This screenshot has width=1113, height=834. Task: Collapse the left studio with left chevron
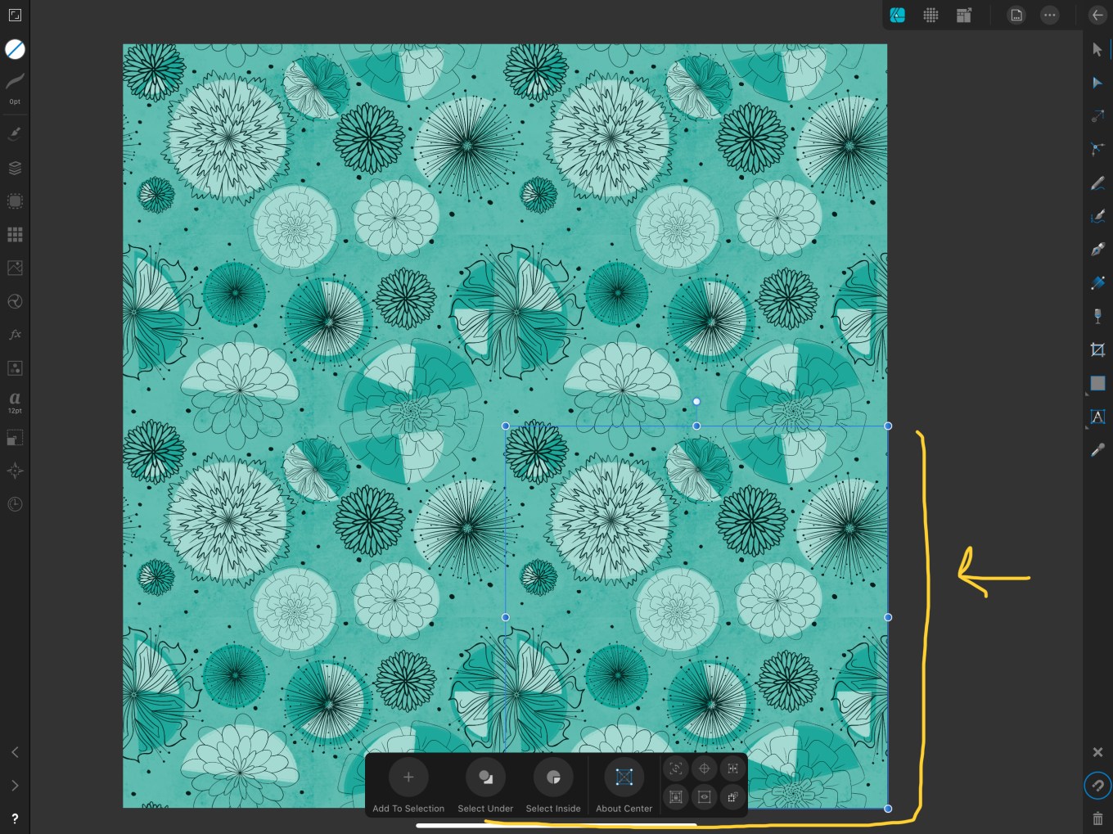[15, 752]
